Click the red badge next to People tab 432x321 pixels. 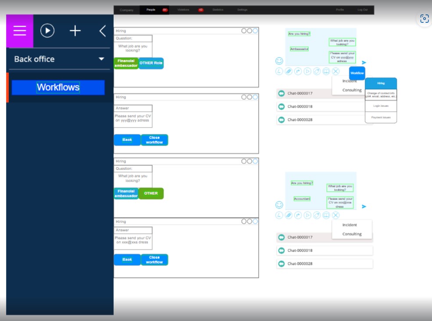165,10
